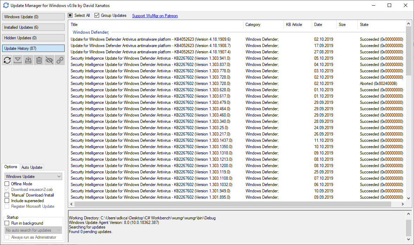Click the refresh search for updates icon

pos(7,60)
